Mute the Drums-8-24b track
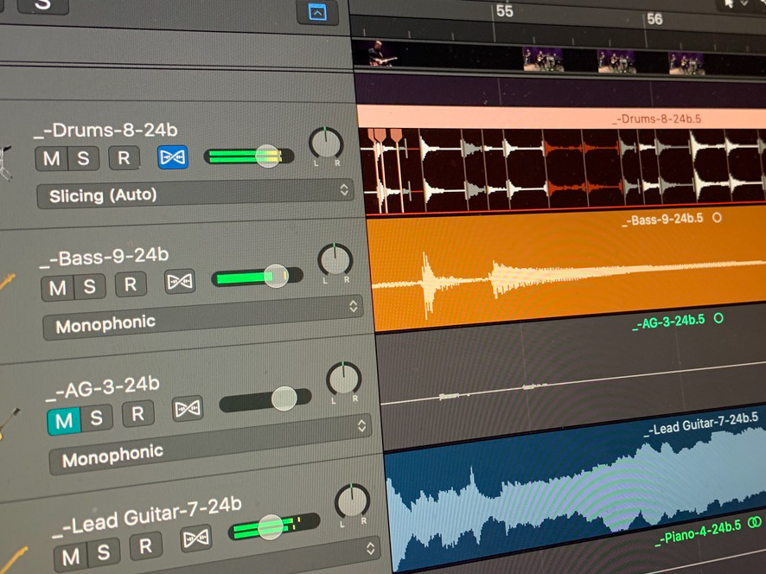The width and height of the screenshot is (766, 574). tap(51, 159)
